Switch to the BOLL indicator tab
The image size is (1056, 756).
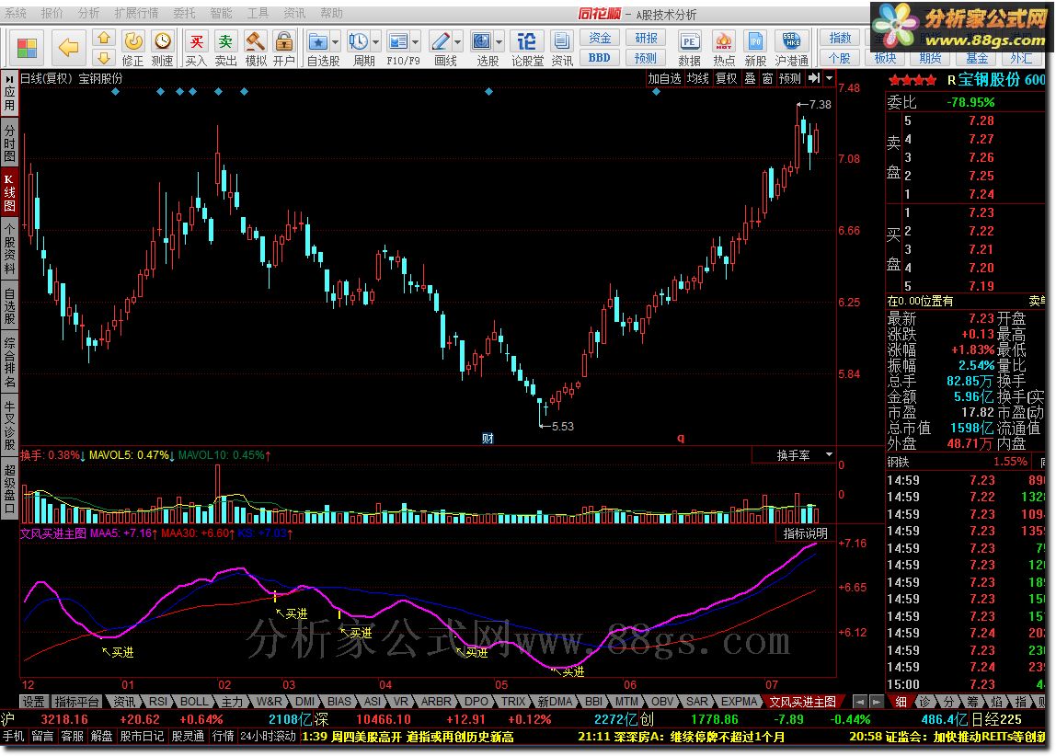tap(194, 702)
